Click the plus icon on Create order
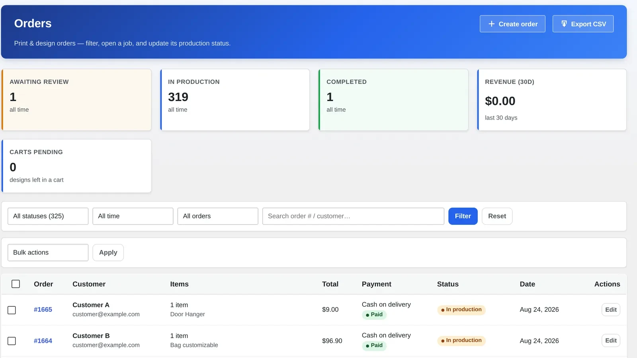Screen dimensions: 637x358 click(492, 24)
